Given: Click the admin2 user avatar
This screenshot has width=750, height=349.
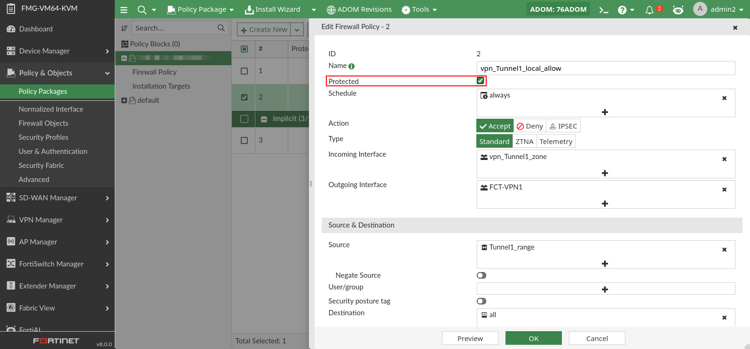Looking at the screenshot, I should tap(700, 9).
